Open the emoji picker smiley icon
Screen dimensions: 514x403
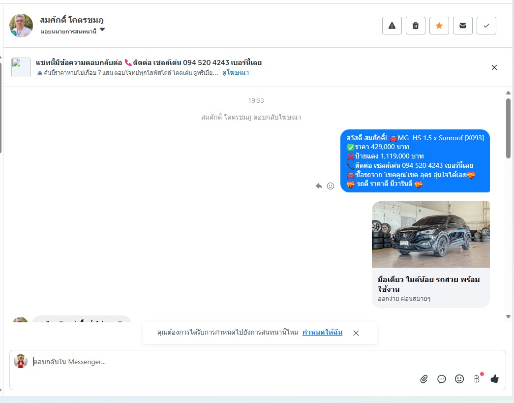[459, 379]
